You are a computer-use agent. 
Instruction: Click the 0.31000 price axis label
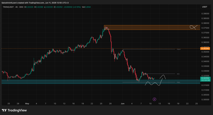tap(205, 90)
